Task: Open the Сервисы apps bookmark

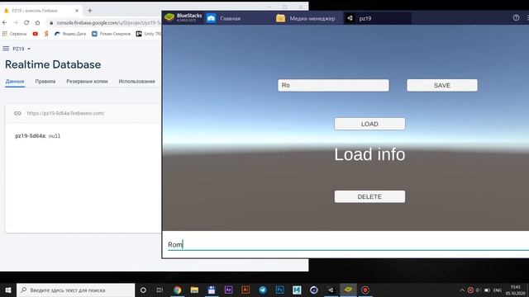Action: tap(15, 34)
